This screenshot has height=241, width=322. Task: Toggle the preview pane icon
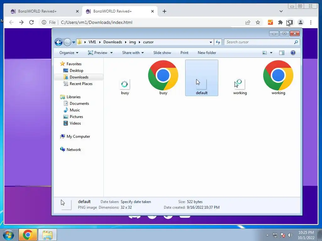point(282,53)
